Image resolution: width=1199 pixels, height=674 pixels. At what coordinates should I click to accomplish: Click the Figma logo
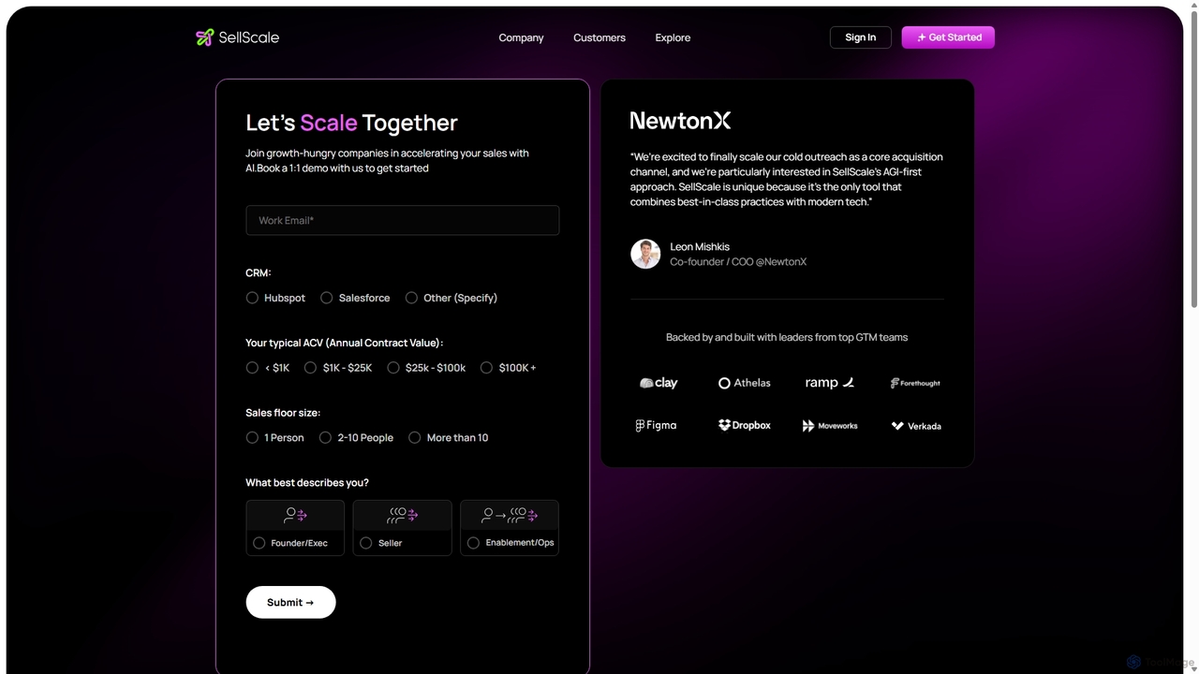656,425
